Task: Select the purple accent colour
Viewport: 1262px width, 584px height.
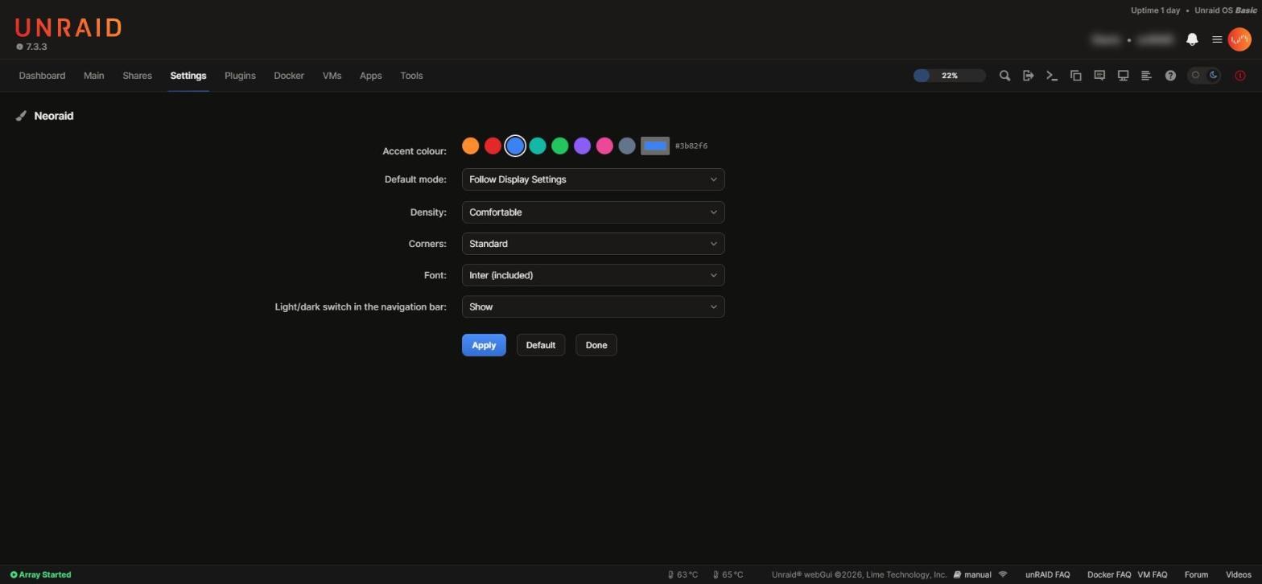Action: 582,146
